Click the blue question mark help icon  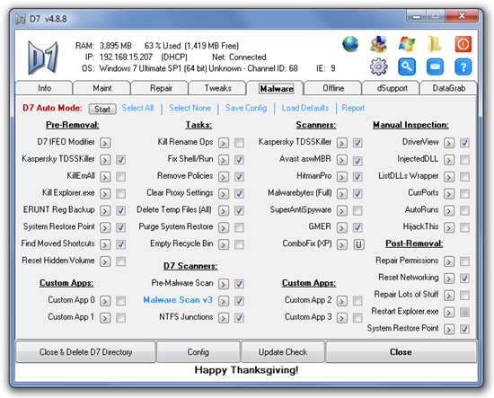point(463,66)
